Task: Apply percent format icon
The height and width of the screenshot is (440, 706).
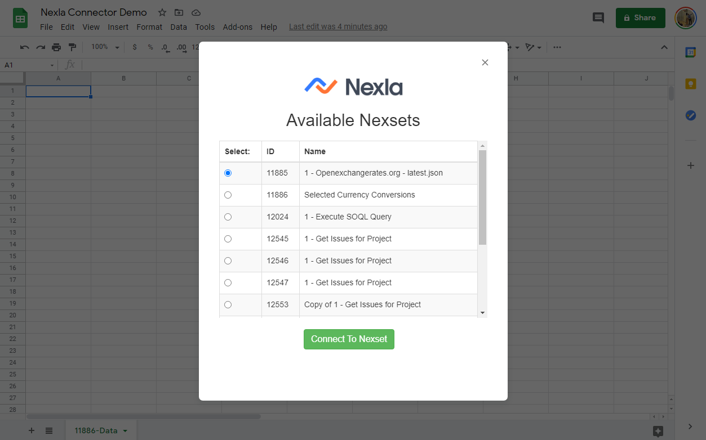Action: pos(150,47)
